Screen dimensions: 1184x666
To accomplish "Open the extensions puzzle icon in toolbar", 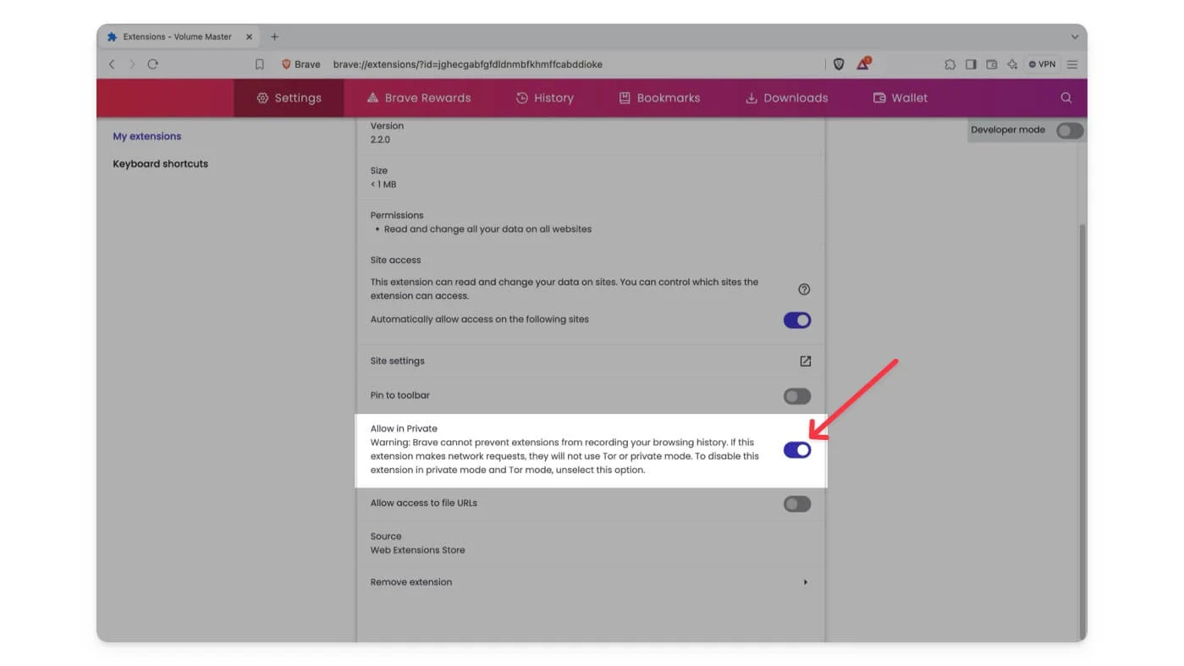I will [x=950, y=64].
